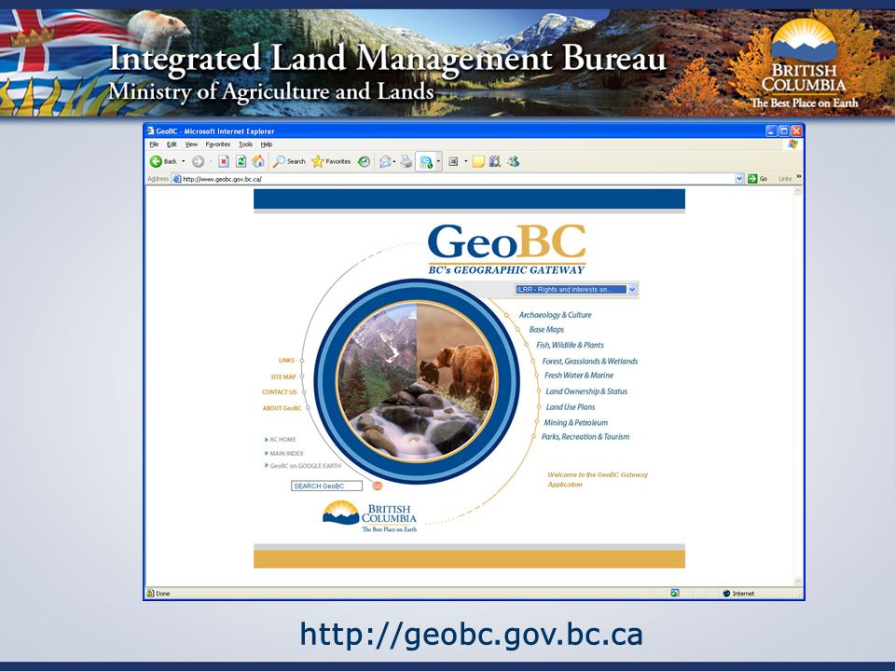Click the page icon in address bar
The height and width of the screenshot is (671, 895).
(177, 179)
